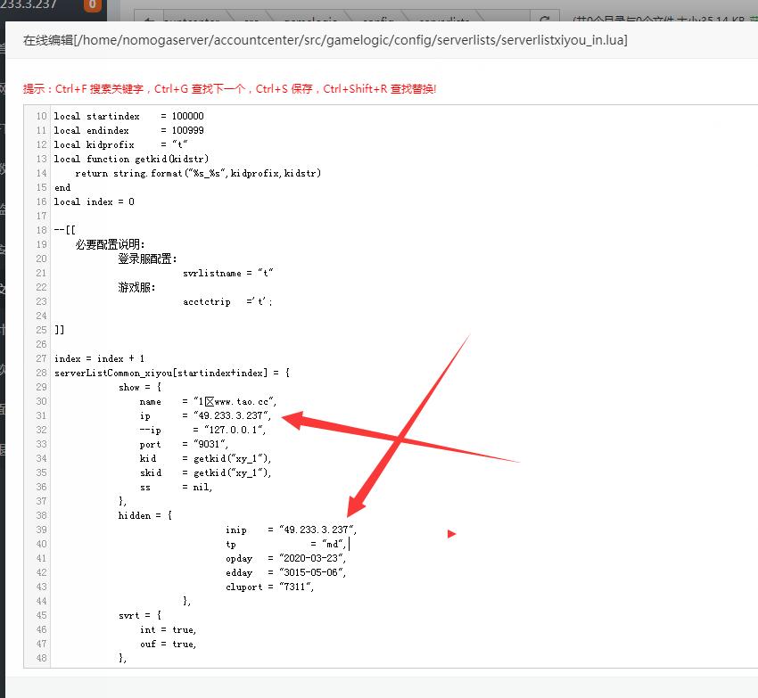Click the cluport "7311" value
This screenshot has width=758, height=698.
(x=298, y=587)
